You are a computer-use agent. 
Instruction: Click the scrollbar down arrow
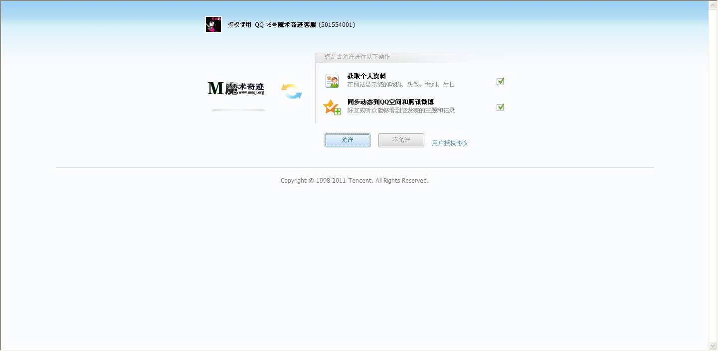coord(713,346)
